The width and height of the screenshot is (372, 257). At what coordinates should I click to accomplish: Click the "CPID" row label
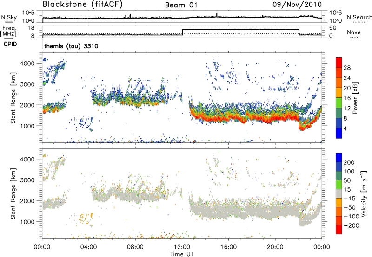pos(10,44)
